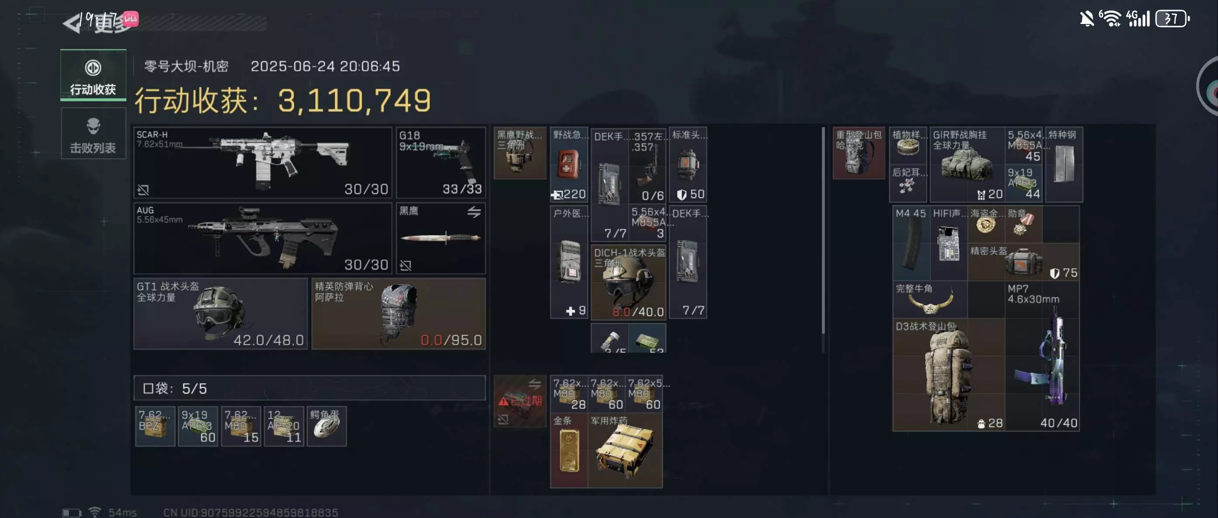Viewport: 1218px width, 518px height.
Task: Select the 精英防弹背心 armor vest
Action: click(399, 314)
